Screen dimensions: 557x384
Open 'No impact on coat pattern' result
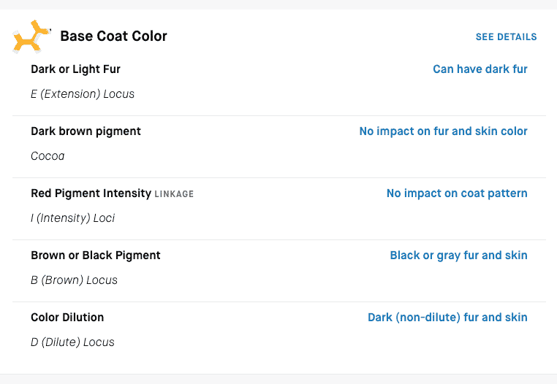tap(457, 193)
